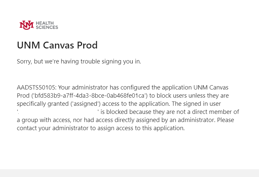Click the HEALTH SCIENCES logo text
Viewport: 259px width, 177px height.
(x=47, y=25)
